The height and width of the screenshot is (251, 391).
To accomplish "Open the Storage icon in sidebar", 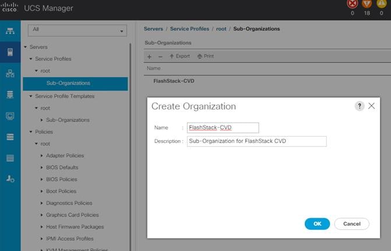I will pos(10,137).
